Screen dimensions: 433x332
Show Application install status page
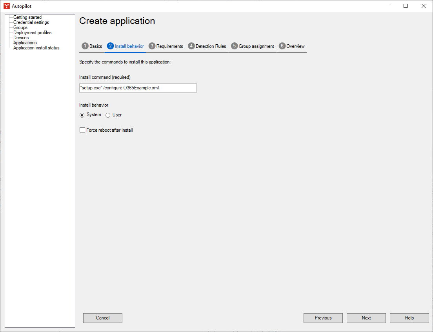pos(36,48)
